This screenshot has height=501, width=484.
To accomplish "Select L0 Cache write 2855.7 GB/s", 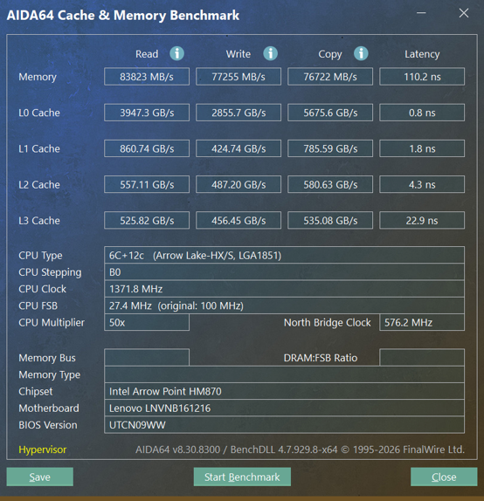I will pos(239,113).
